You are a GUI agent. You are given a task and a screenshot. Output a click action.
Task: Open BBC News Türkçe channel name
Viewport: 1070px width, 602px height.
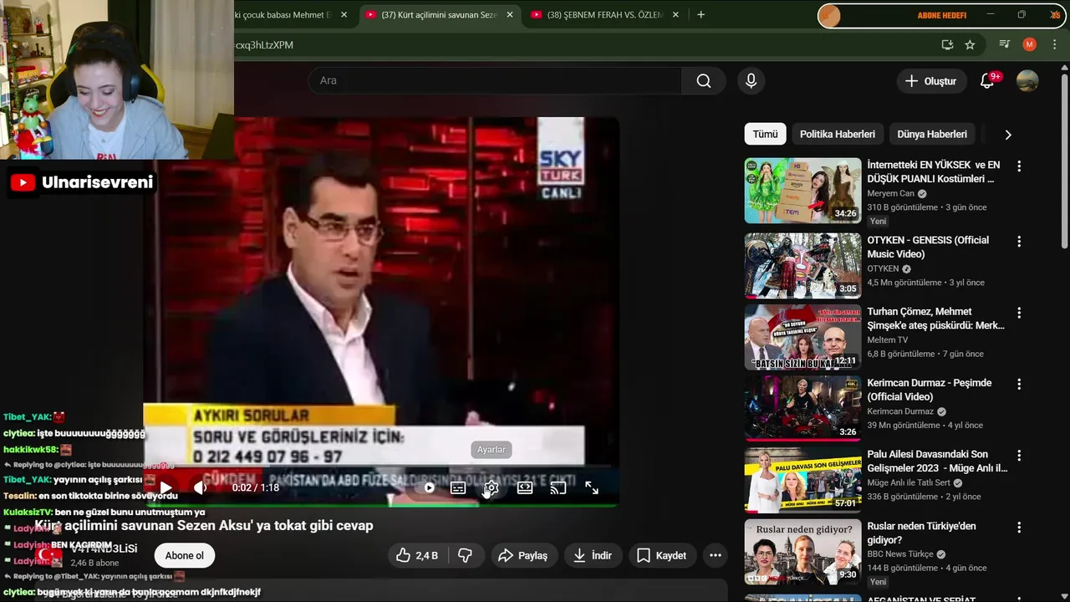click(x=900, y=554)
